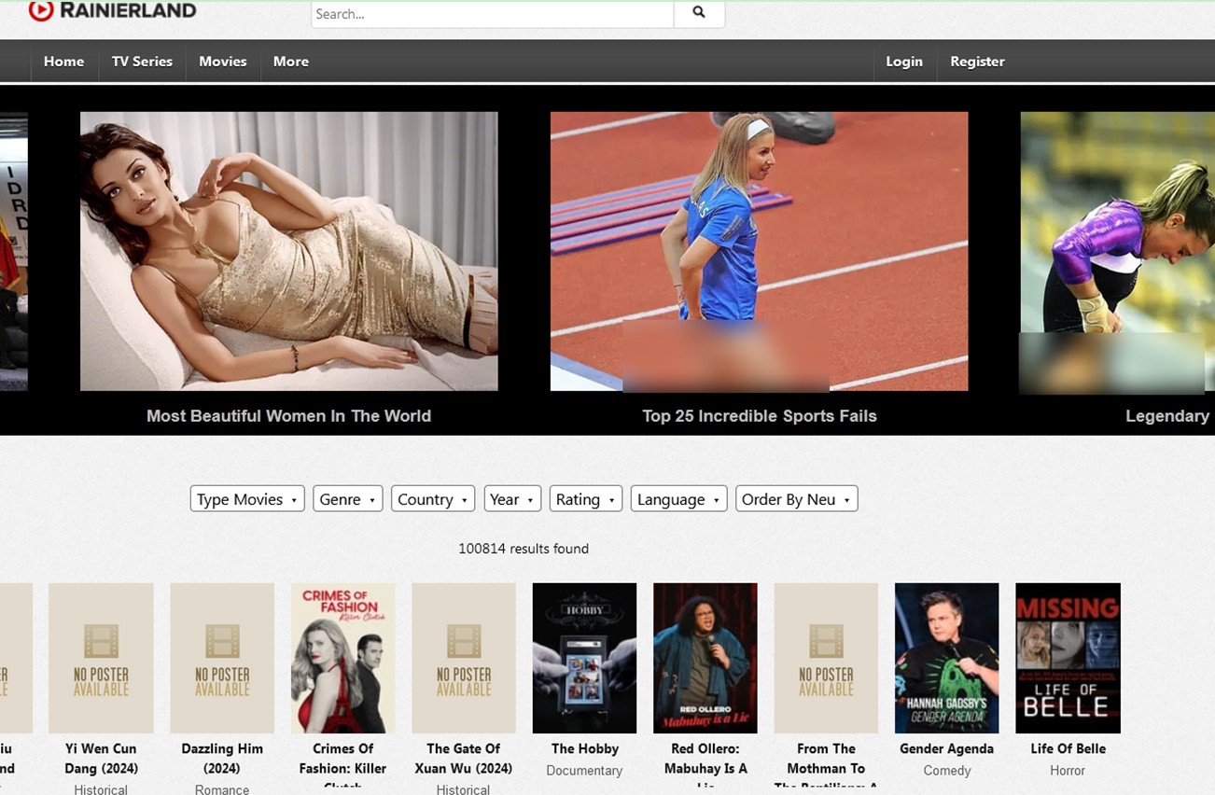Click the 'Gender Agenda' title link
Image resolution: width=1215 pixels, height=795 pixels.
(x=947, y=748)
